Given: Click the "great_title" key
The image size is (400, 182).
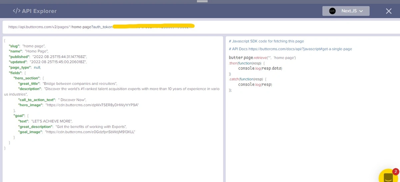Looking at the screenshot, I should [29, 83].
